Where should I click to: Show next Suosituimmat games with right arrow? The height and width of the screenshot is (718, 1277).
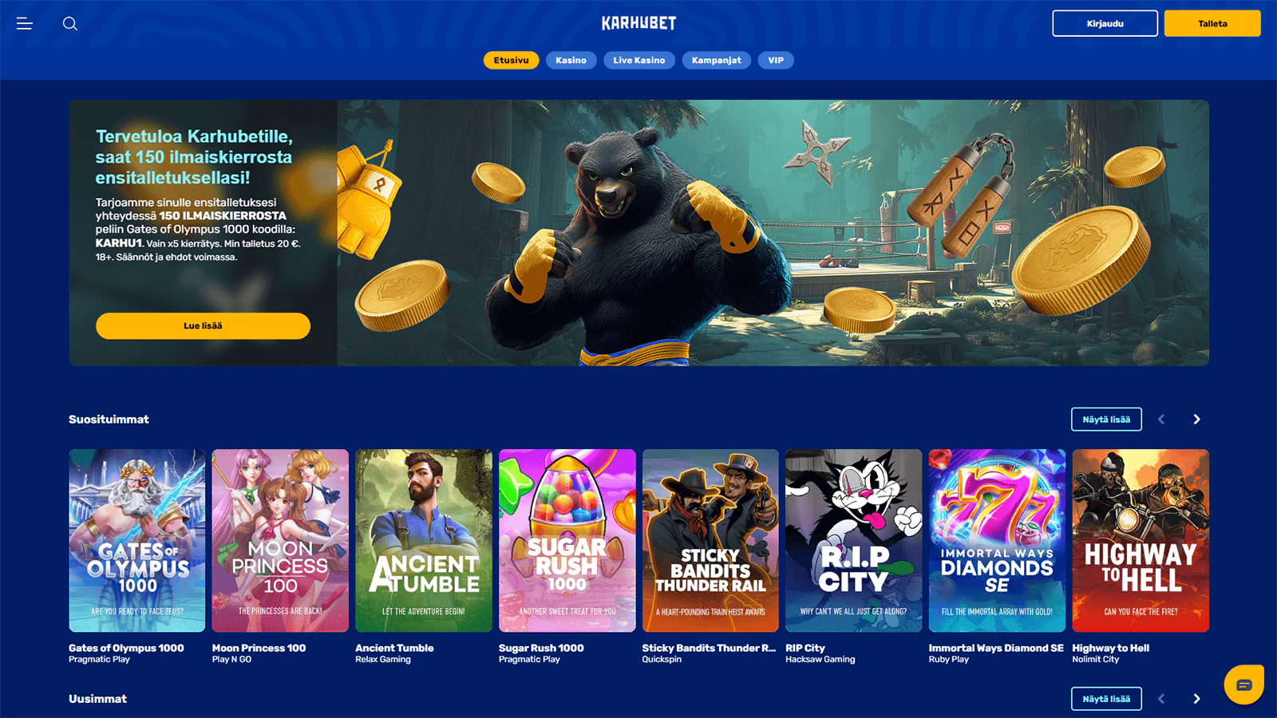point(1196,420)
